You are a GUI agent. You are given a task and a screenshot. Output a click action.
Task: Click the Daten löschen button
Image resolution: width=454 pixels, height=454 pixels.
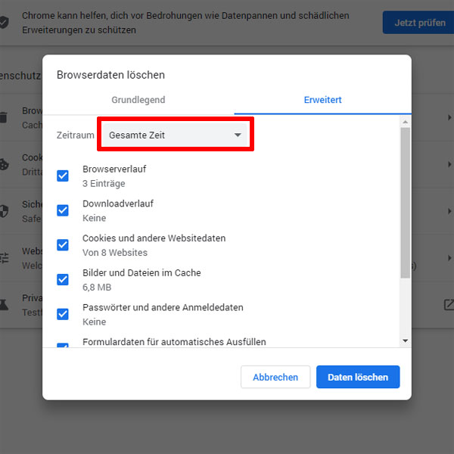coord(358,377)
